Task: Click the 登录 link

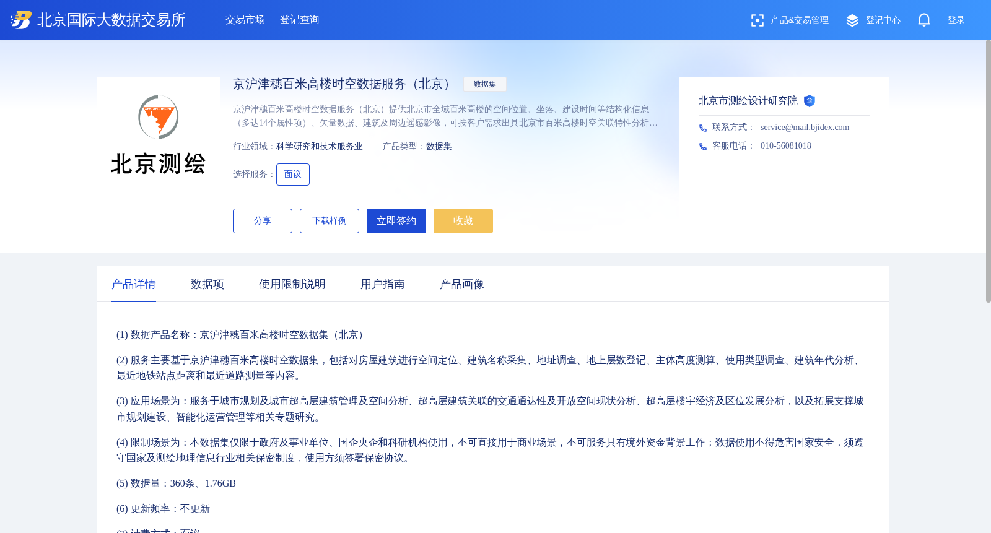Action: [x=956, y=20]
